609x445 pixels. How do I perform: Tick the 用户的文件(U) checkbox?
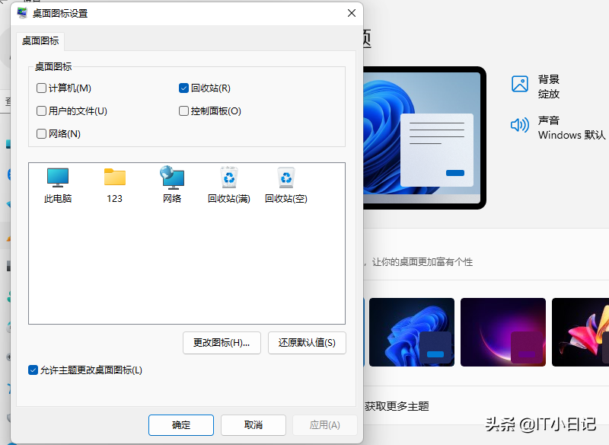pos(42,111)
